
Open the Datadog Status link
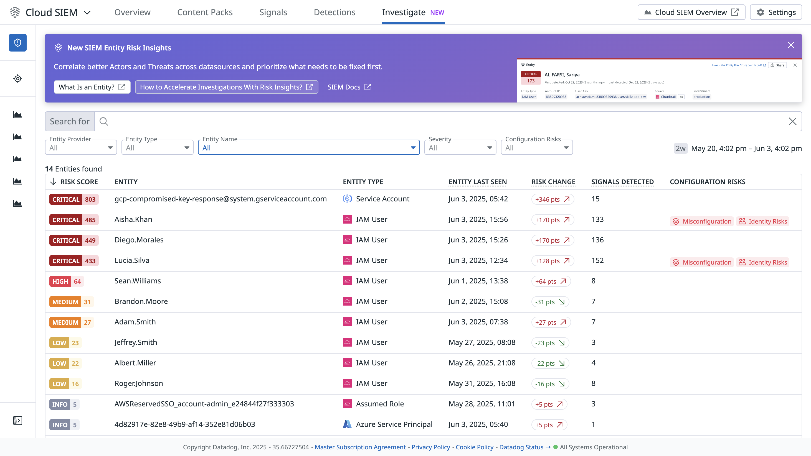pyautogui.click(x=525, y=447)
